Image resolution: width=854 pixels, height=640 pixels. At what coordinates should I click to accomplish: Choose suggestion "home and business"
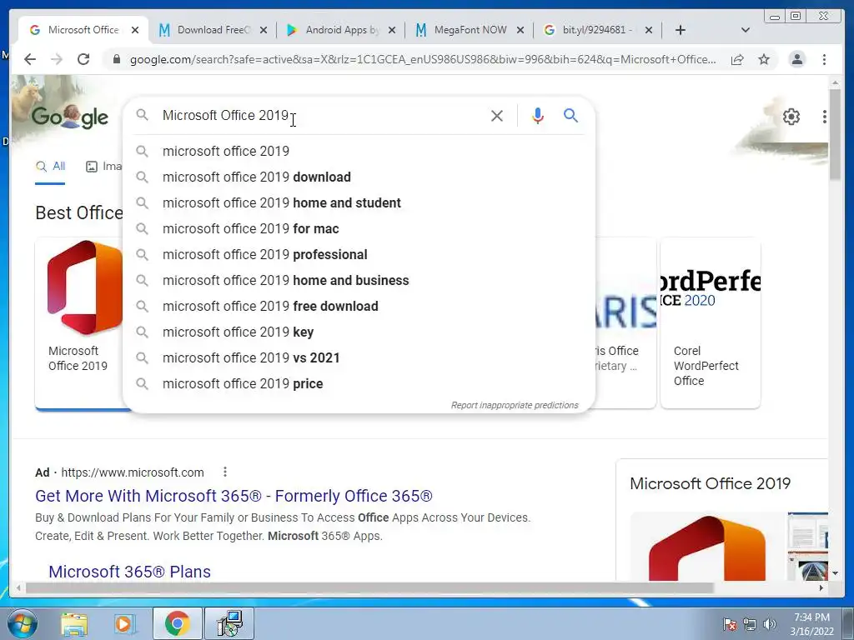coord(359,280)
